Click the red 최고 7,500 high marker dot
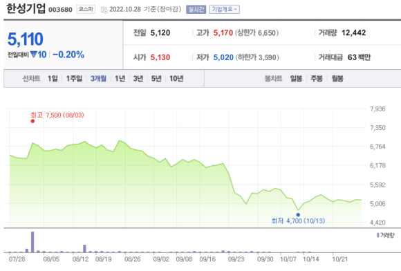The height and width of the screenshot is (271, 401). (32, 121)
